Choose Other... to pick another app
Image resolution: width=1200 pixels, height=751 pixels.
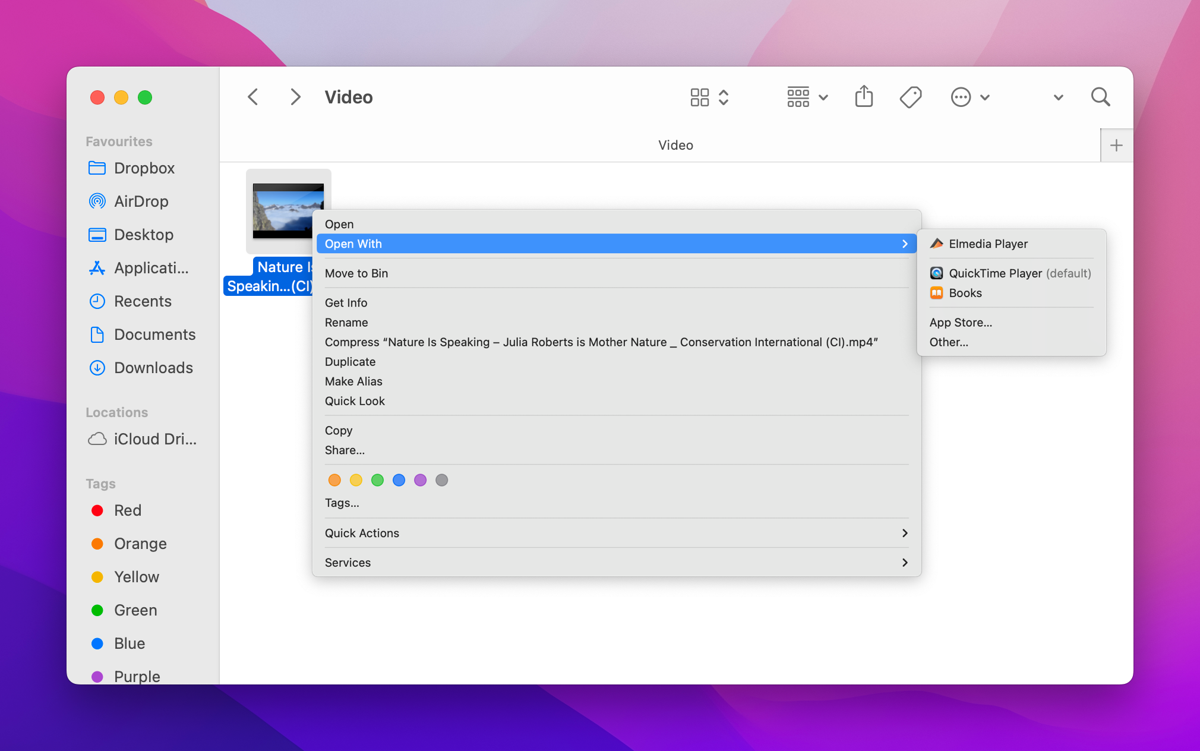tap(949, 342)
